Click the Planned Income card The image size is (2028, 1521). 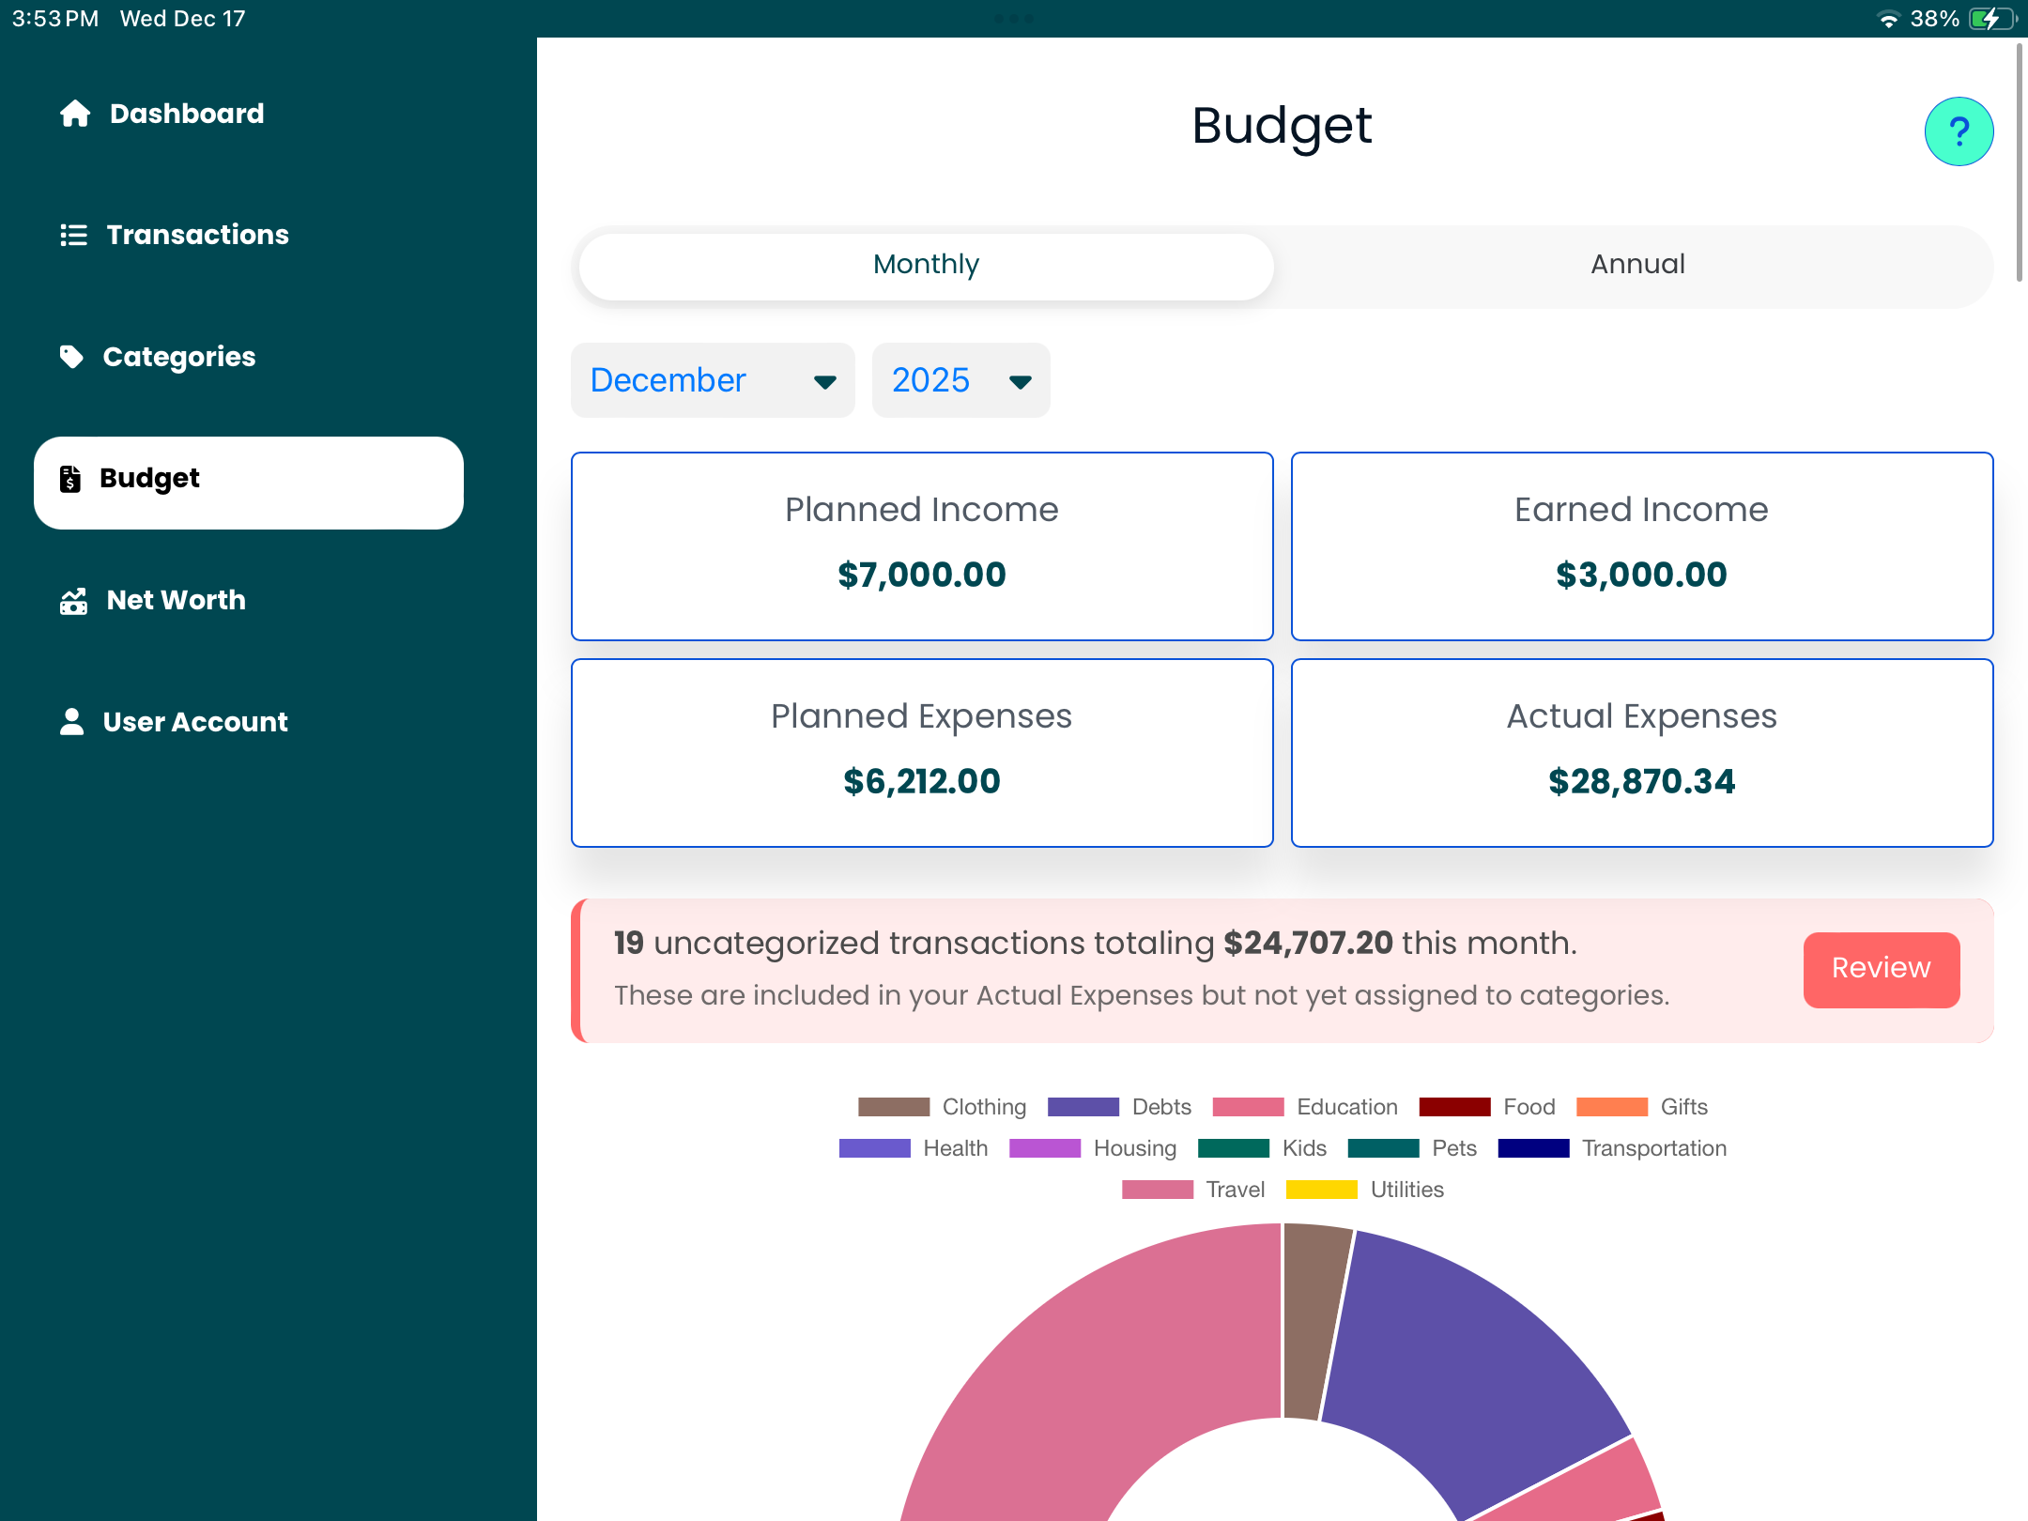click(922, 546)
